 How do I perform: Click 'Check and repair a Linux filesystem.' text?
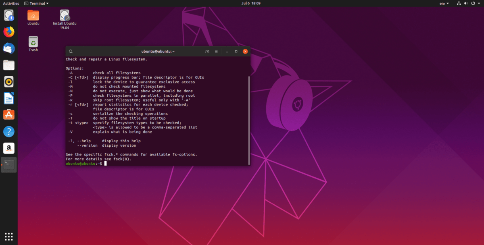point(106,59)
